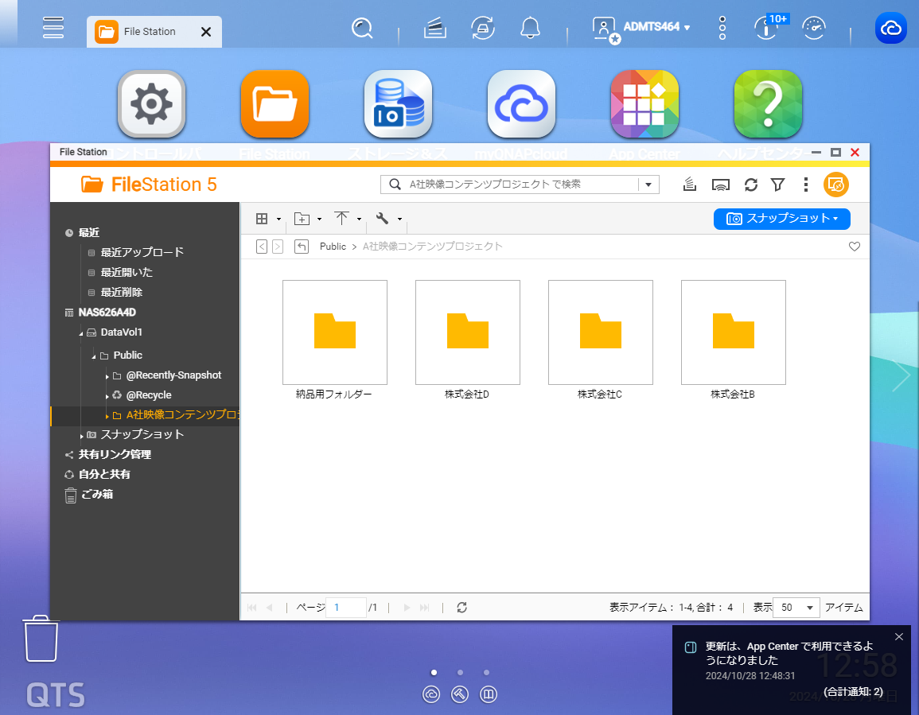Open 共有リンク管理 in sidebar
The image size is (919, 715).
tap(115, 455)
